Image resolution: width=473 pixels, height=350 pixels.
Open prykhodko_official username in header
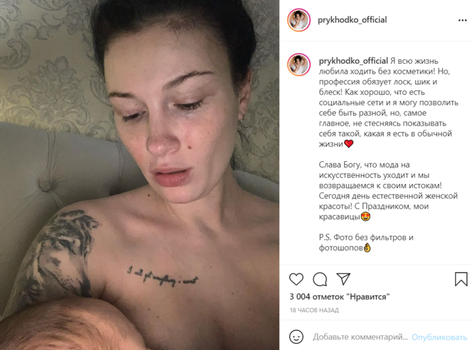coord(352,20)
